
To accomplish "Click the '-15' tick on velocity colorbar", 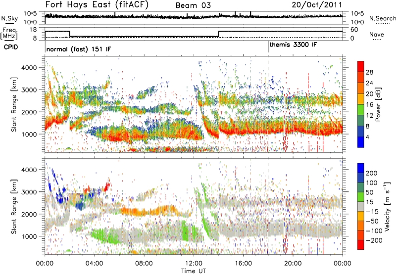I will tap(372, 211).
